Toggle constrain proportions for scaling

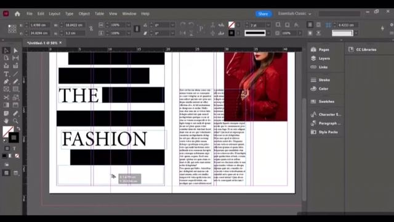(x=137, y=29)
